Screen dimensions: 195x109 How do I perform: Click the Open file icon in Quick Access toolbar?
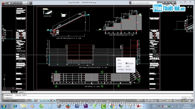click(13, 3)
